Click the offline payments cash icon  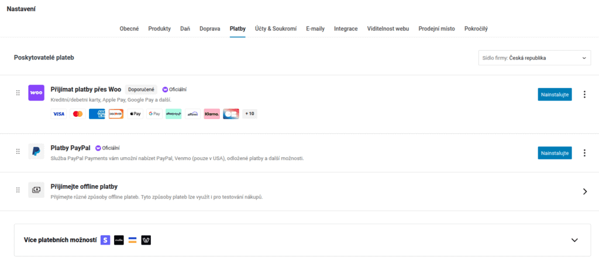pos(36,190)
